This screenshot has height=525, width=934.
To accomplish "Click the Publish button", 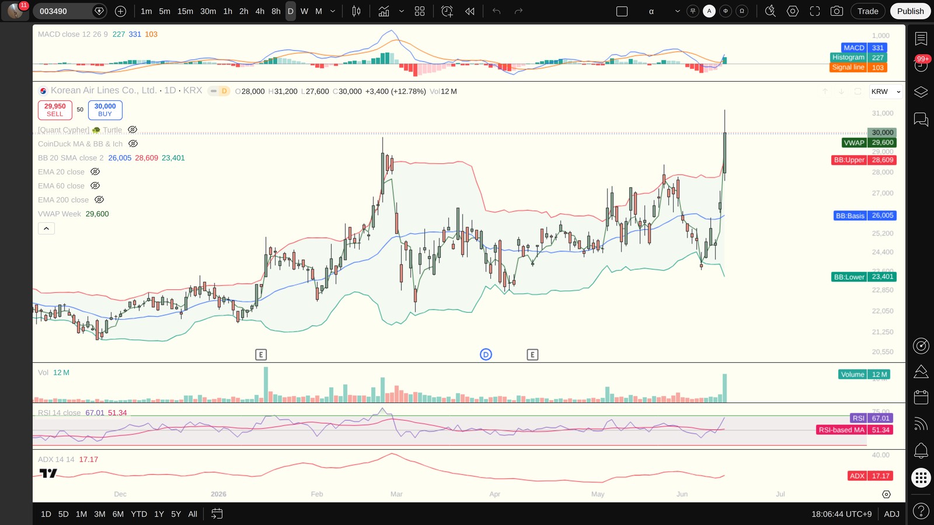I will pos(910,11).
